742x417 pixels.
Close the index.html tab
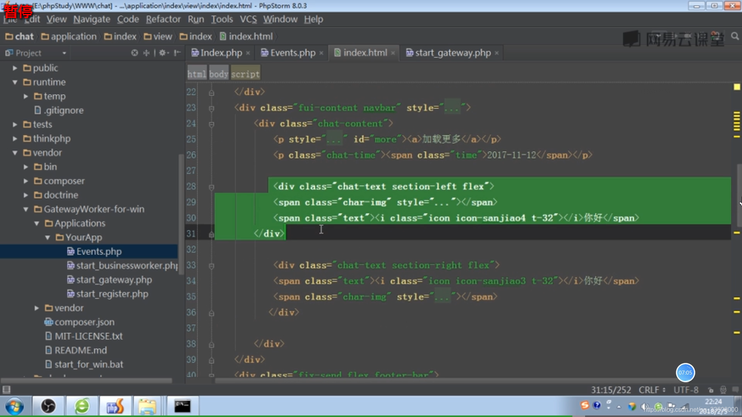pyautogui.click(x=393, y=53)
